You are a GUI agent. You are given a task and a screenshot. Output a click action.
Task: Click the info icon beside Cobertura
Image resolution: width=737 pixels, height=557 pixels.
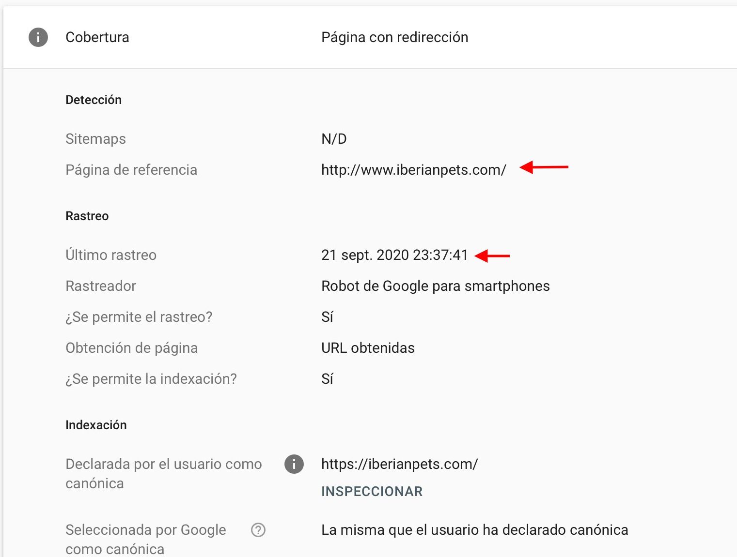pyautogui.click(x=38, y=37)
